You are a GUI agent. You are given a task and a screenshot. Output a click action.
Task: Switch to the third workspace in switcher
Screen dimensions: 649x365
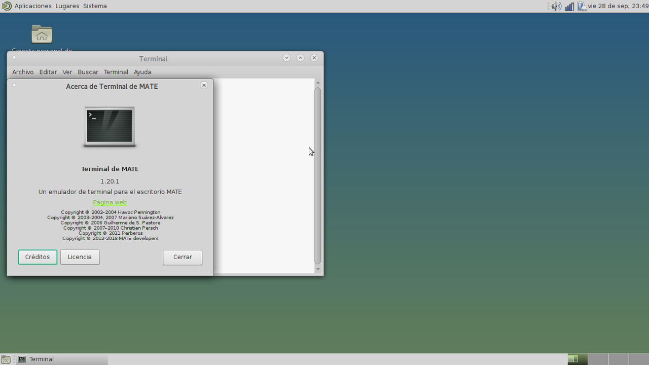pyautogui.click(x=618, y=359)
